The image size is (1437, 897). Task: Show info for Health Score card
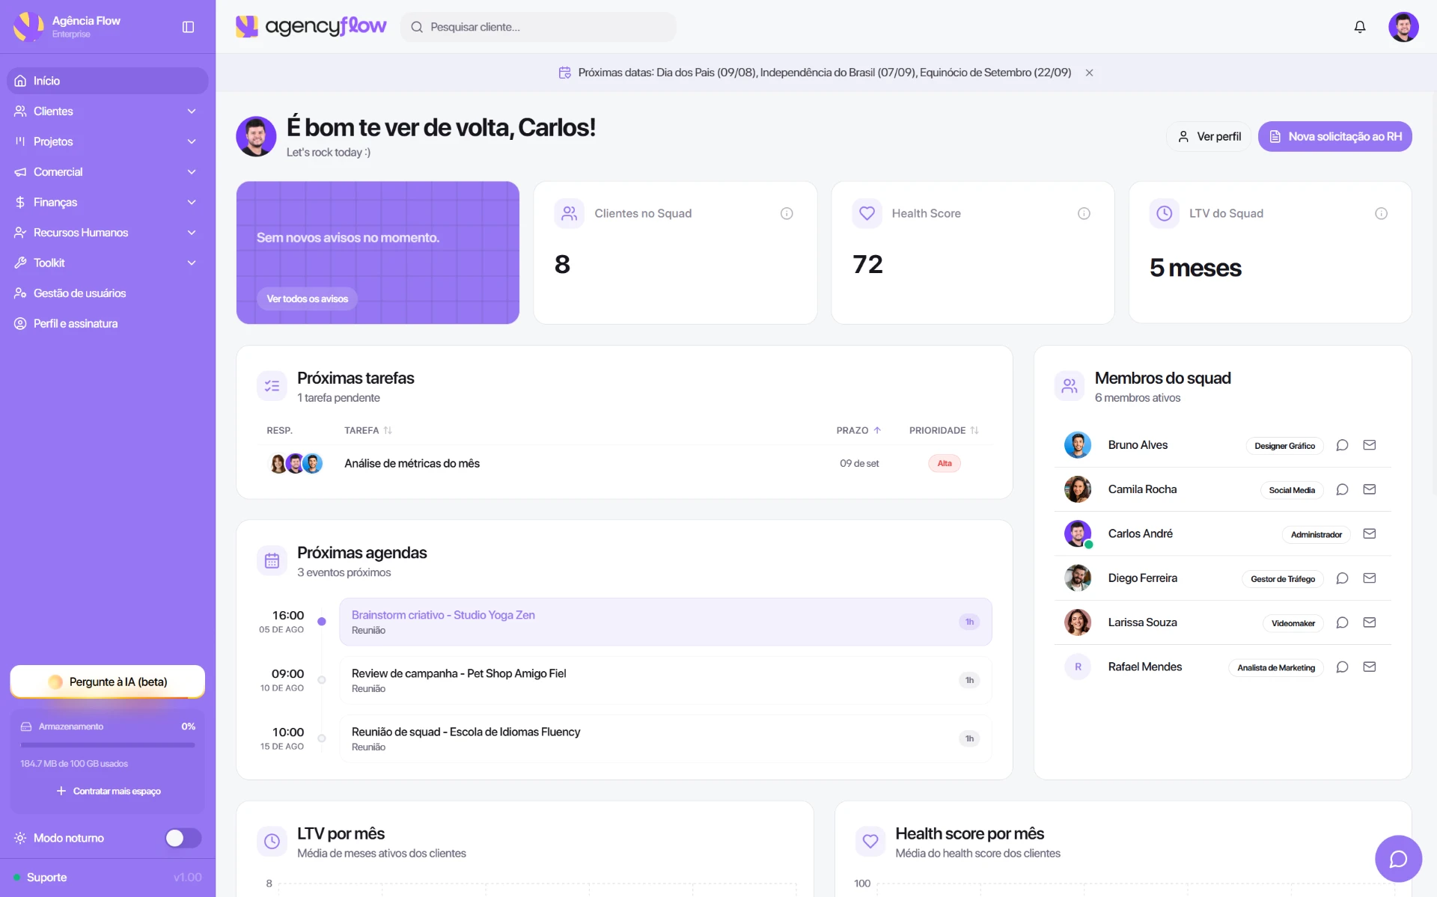coord(1084,213)
